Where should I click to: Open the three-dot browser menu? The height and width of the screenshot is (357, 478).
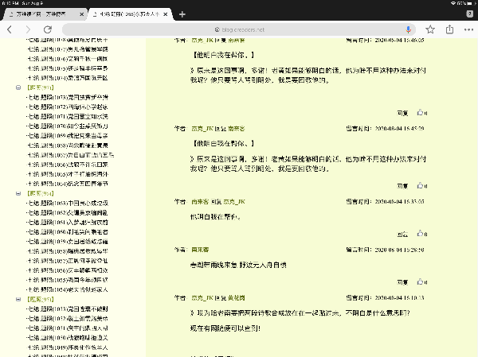coord(468,29)
